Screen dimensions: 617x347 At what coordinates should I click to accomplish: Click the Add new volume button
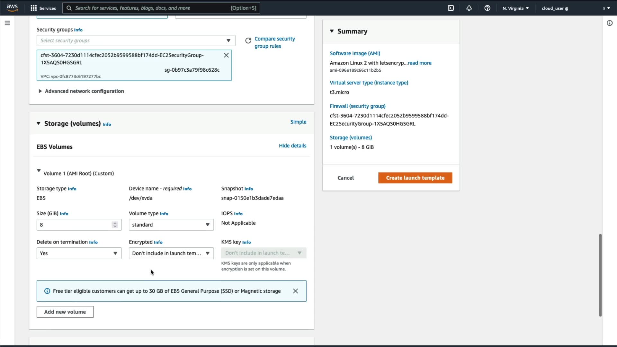coord(65,312)
